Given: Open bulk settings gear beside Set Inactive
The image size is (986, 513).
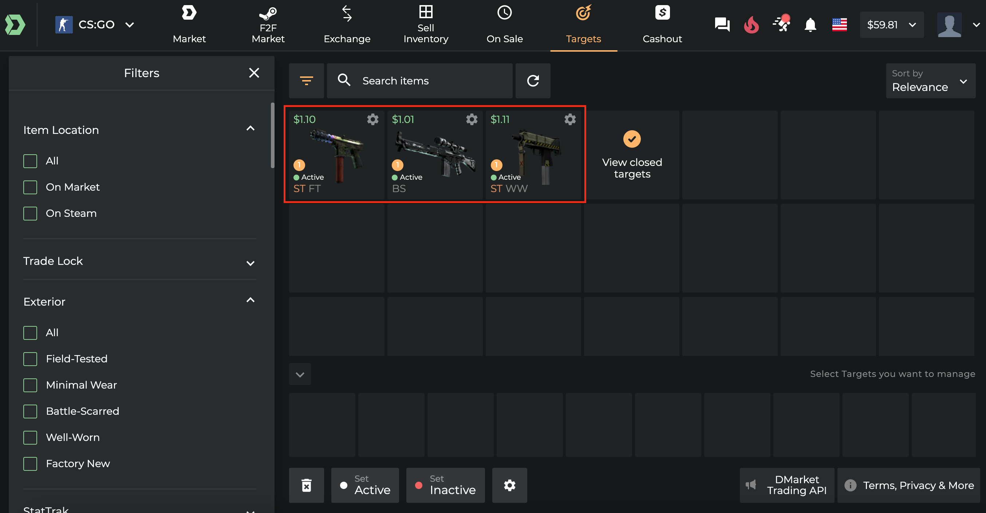Looking at the screenshot, I should pos(509,485).
